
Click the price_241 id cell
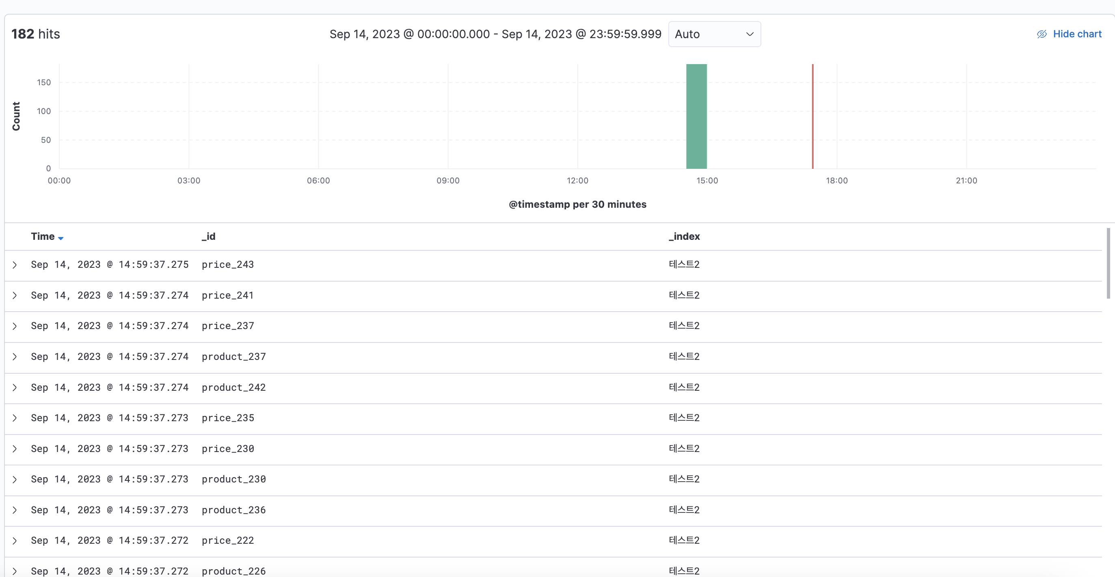(228, 295)
